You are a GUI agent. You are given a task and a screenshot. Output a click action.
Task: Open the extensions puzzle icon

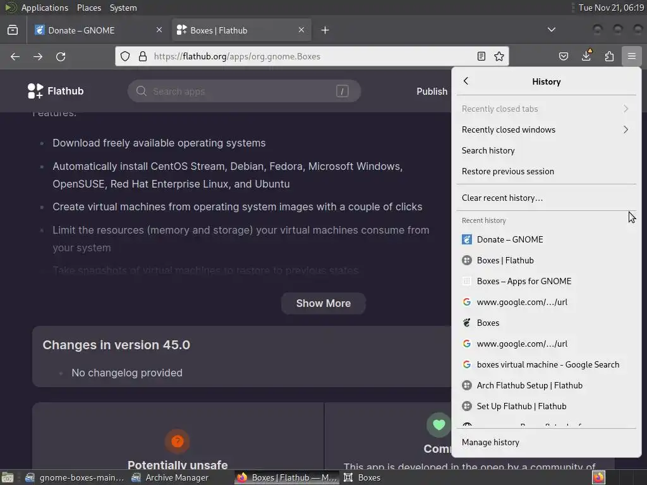point(609,56)
